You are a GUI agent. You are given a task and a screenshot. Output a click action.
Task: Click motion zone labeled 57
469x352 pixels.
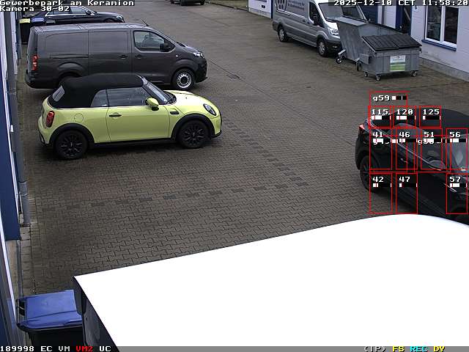tap(457, 194)
